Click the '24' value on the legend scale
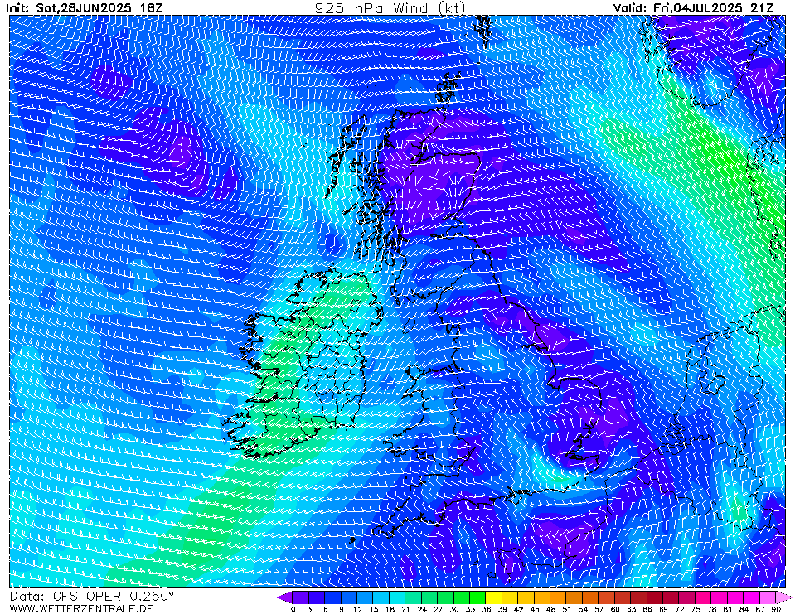Viewport: 795px width, 614px height. coord(422,609)
